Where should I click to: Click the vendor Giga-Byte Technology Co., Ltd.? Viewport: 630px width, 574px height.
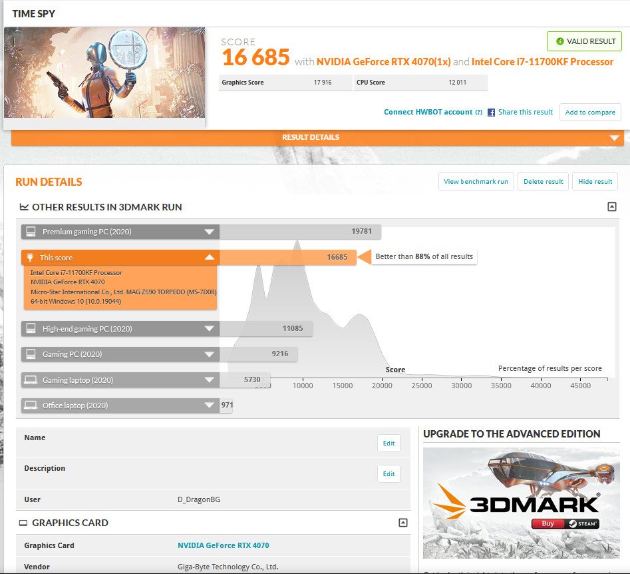[228, 567]
